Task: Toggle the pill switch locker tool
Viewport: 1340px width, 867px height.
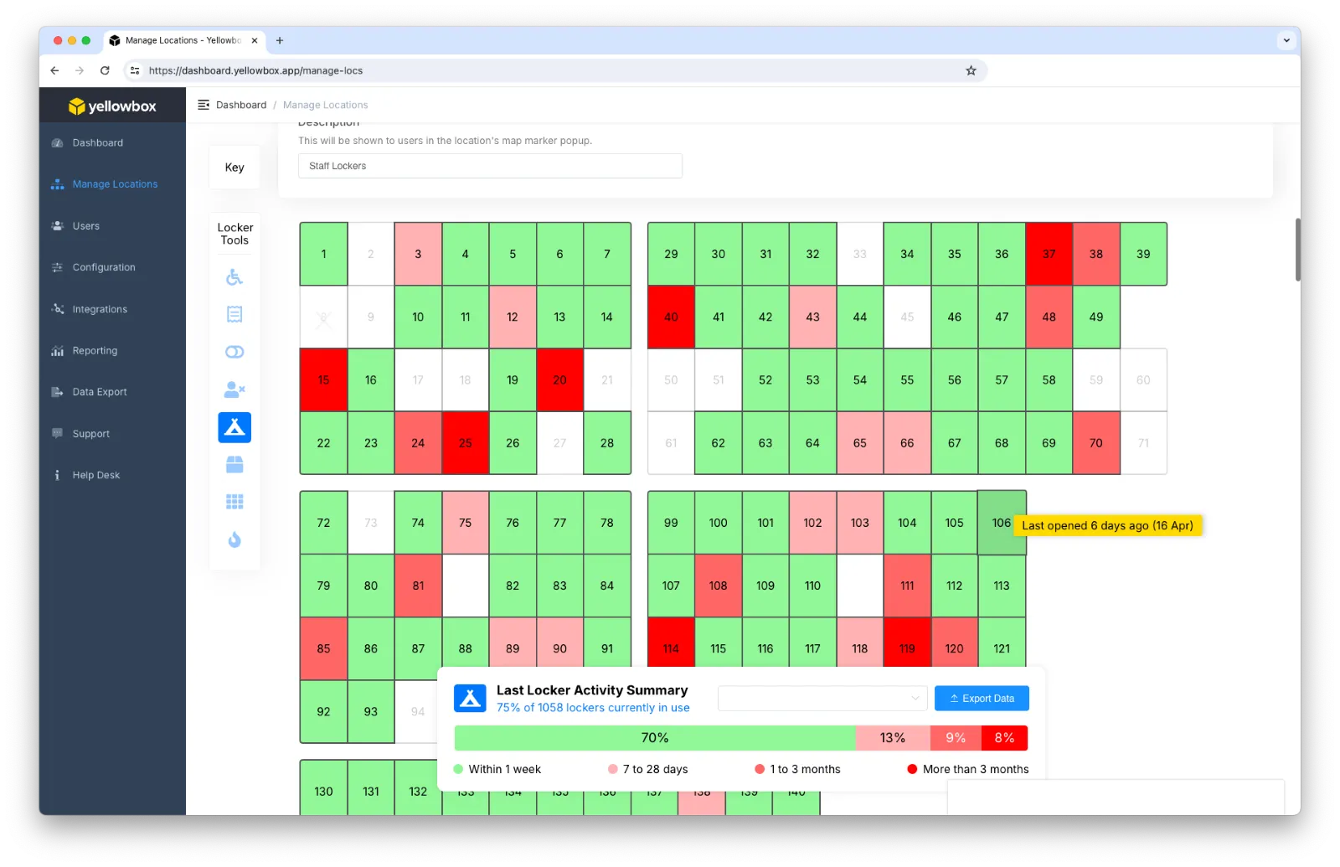Action: 234,352
